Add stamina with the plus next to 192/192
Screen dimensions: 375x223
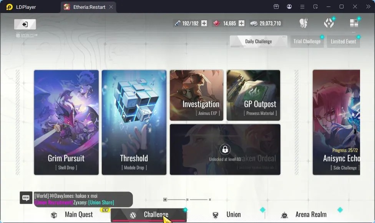pyautogui.click(x=204, y=23)
